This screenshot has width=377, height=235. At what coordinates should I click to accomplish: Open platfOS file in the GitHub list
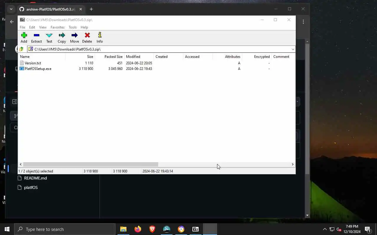[31, 187]
